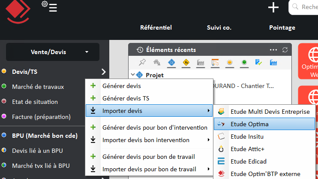Select Etat de situation in sidebar
The height and width of the screenshot is (179, 318).
click(35, 102)
